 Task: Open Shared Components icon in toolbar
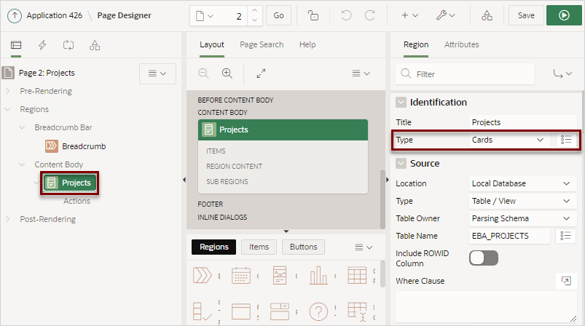click(x=487, y=16)
